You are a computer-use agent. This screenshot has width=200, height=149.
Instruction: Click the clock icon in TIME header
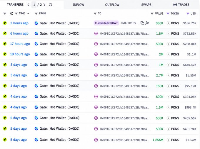pyautogui.click(x=11, y=13)
